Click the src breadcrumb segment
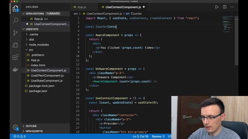 [76, 14]
